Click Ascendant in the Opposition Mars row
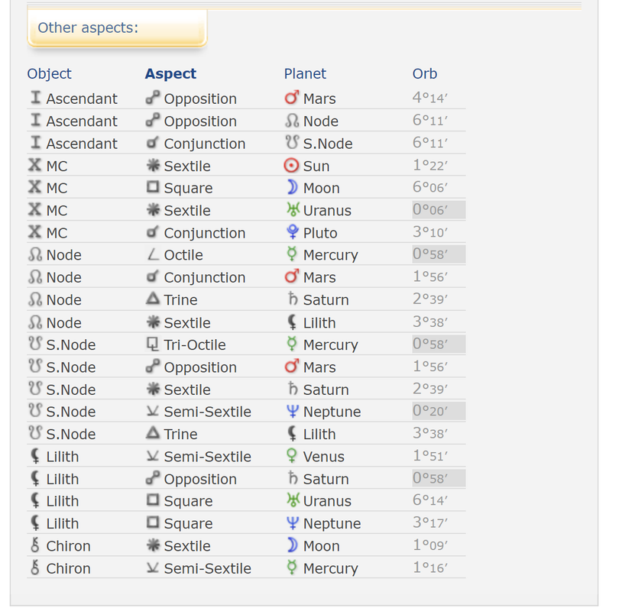 (x=82, y=99)
